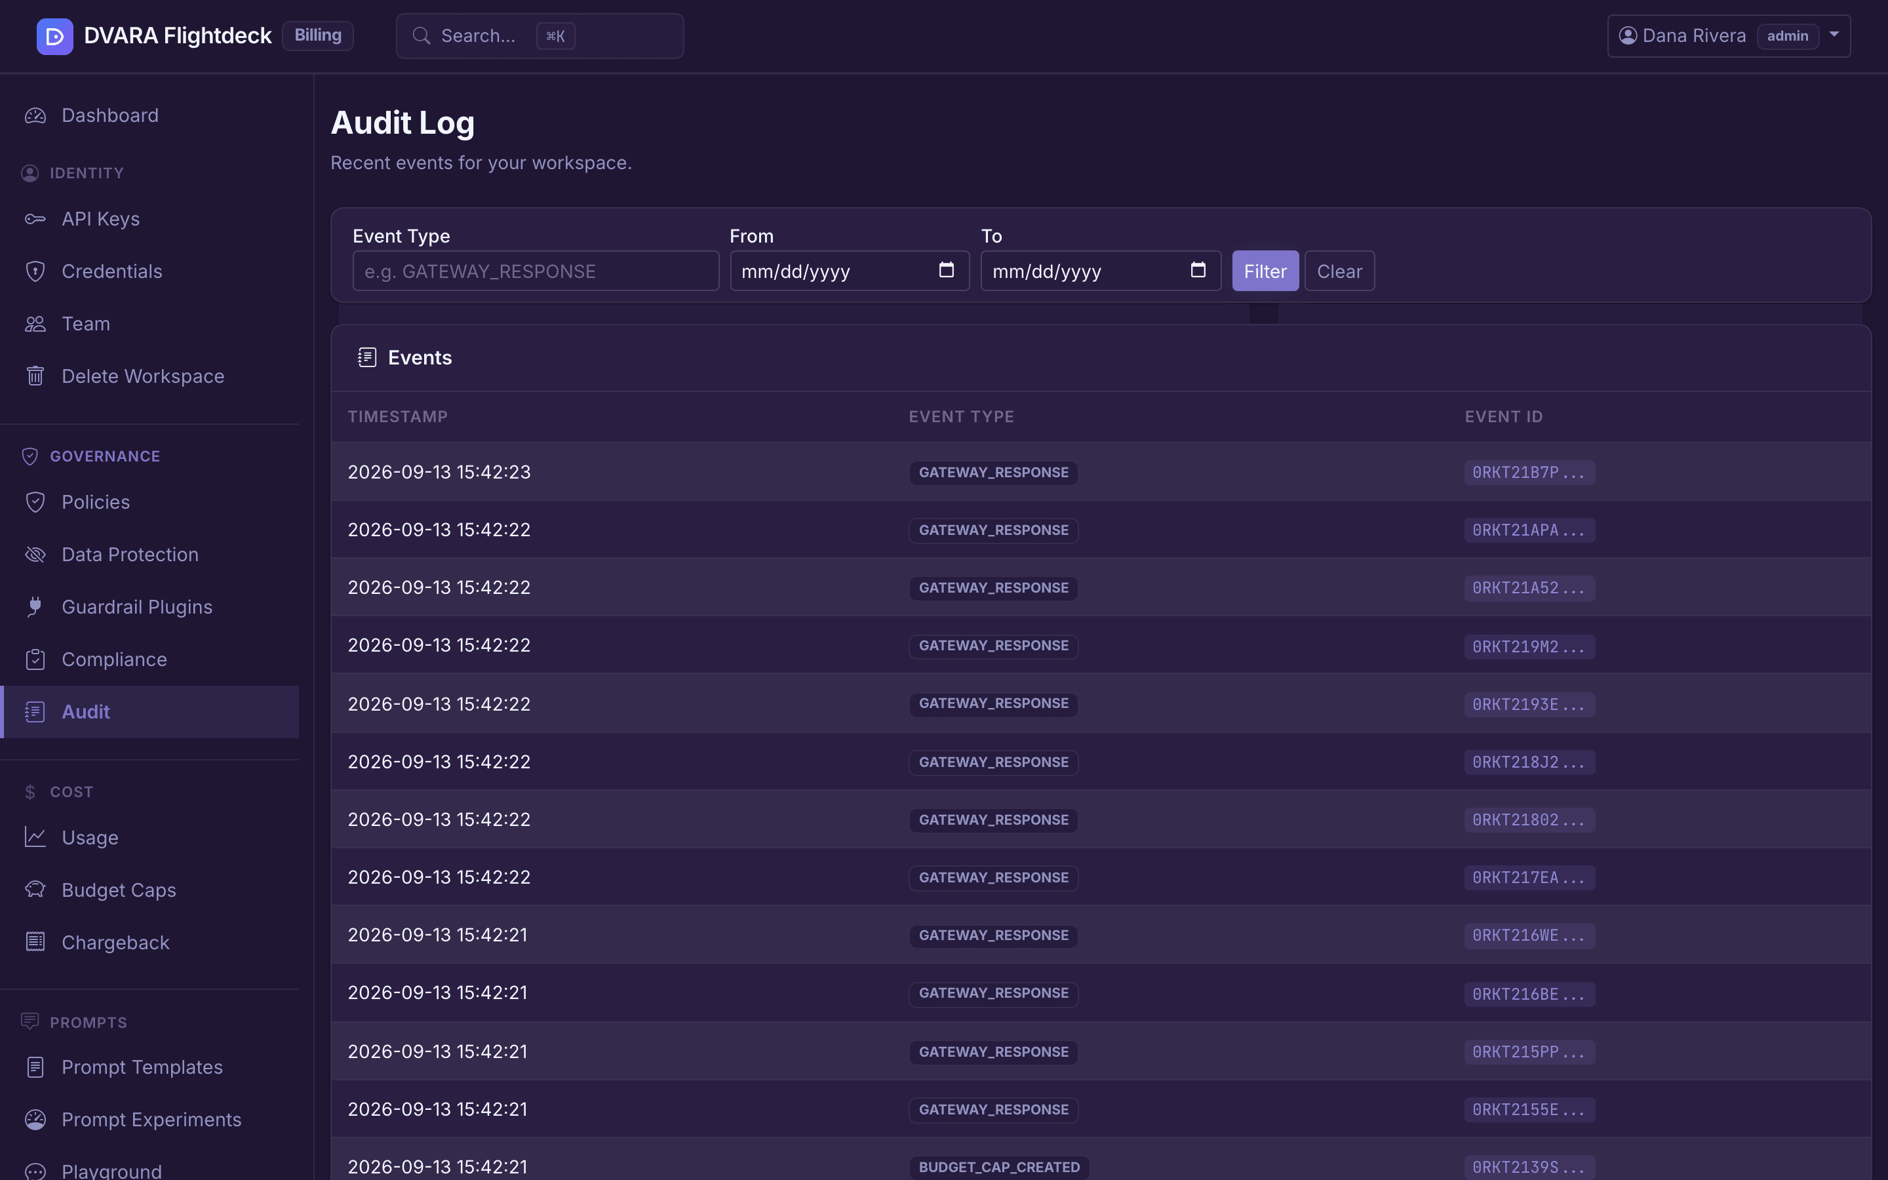1888x1180 pixels.
Task: Click the Clear button
Action: point(1339,271)
